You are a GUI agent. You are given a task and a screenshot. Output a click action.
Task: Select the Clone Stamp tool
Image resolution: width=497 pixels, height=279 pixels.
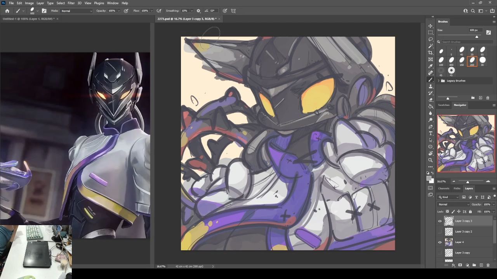pos(431,86)
